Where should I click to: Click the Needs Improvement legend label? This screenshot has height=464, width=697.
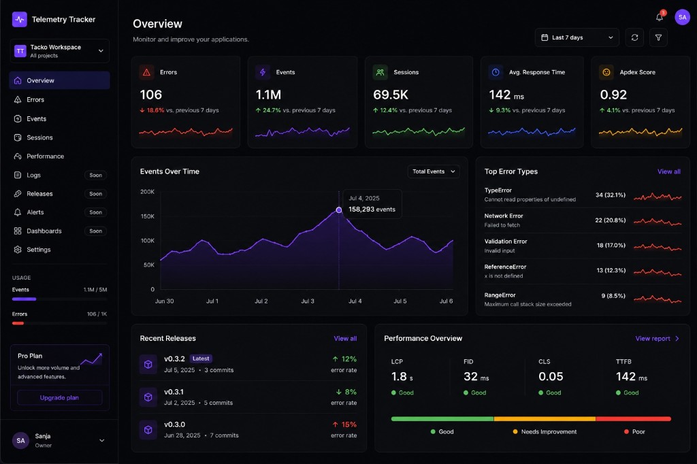pyautogui.click(x=549, y=432)
